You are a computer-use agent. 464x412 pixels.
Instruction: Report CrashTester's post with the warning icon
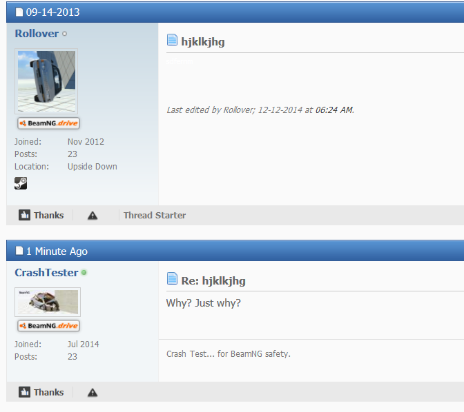point(93,393)
